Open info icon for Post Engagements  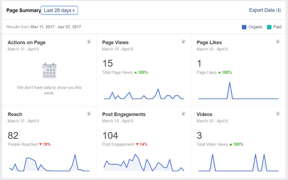click(x=183, y=114)
